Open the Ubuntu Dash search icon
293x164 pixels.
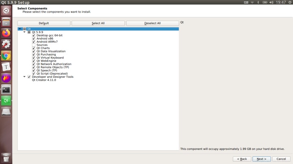point(6,11)
